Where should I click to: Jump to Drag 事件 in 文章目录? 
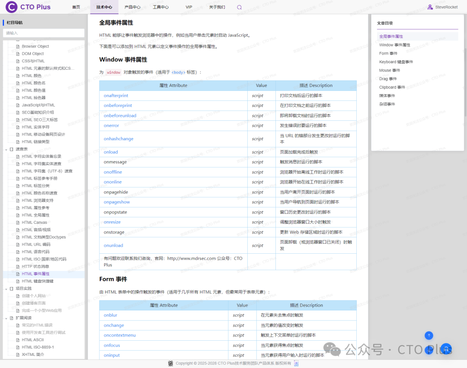[x=388, y=79]
